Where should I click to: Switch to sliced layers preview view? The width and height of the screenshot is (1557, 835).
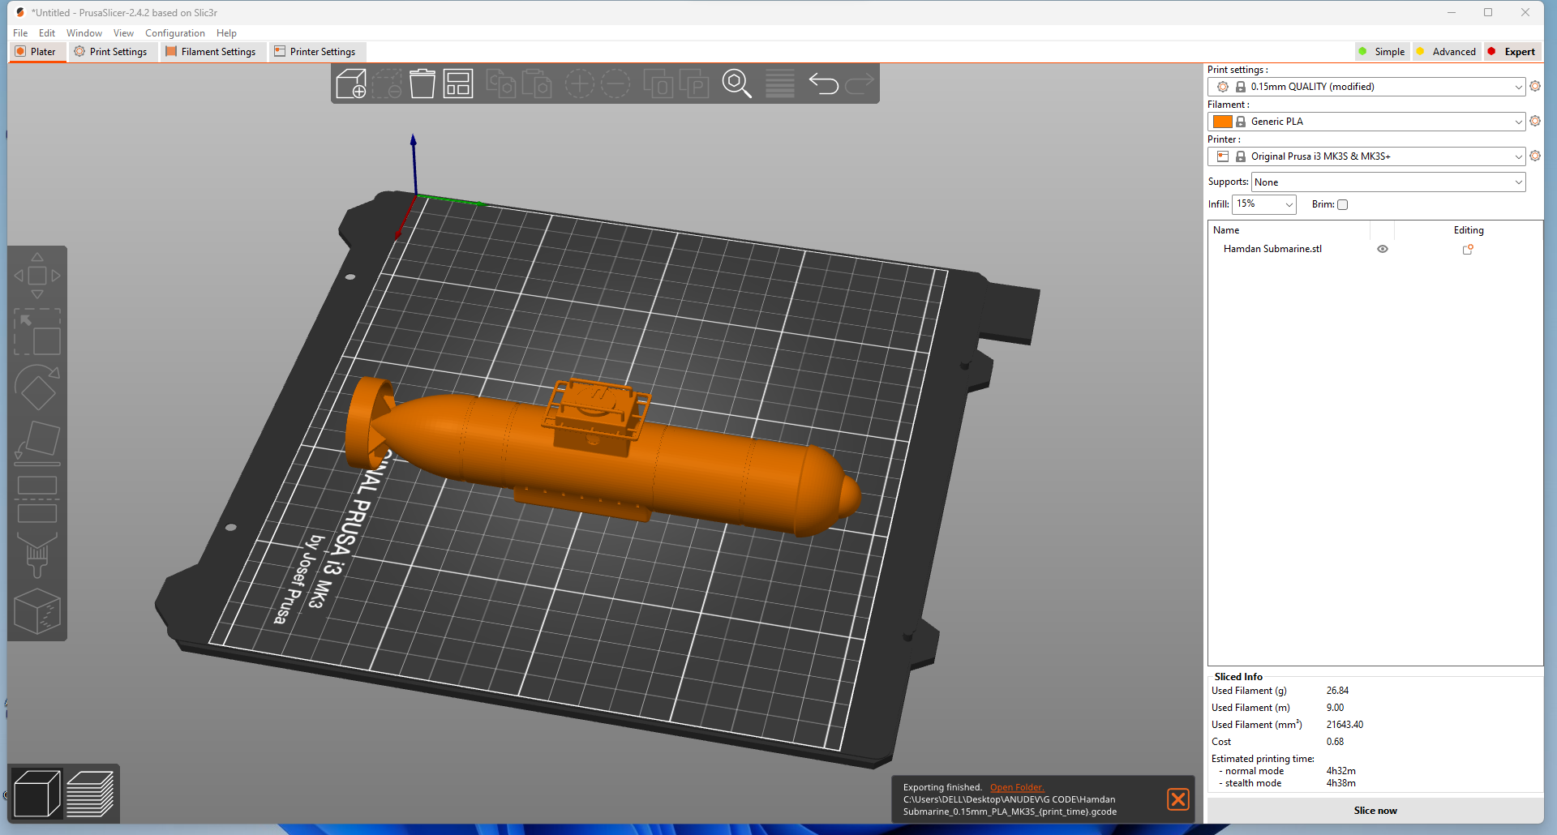[x=90, y=794]
